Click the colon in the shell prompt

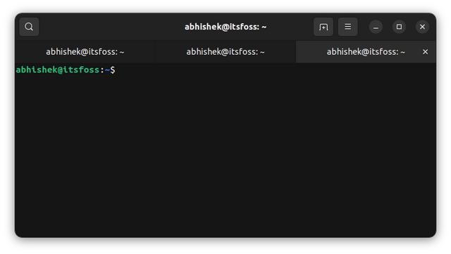click(x=102, y=70)
